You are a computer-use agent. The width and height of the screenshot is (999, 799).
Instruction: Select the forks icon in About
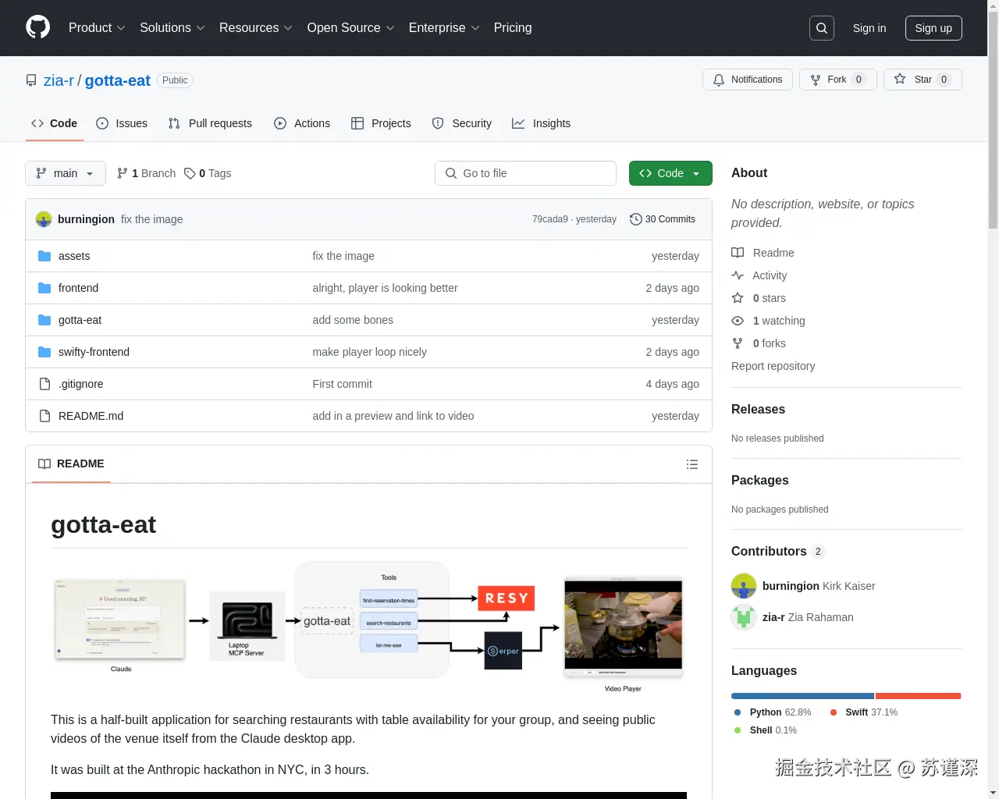(x=738, y=343)
